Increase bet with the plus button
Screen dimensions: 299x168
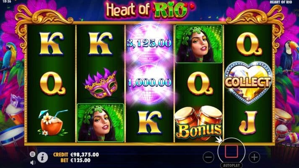254,157
